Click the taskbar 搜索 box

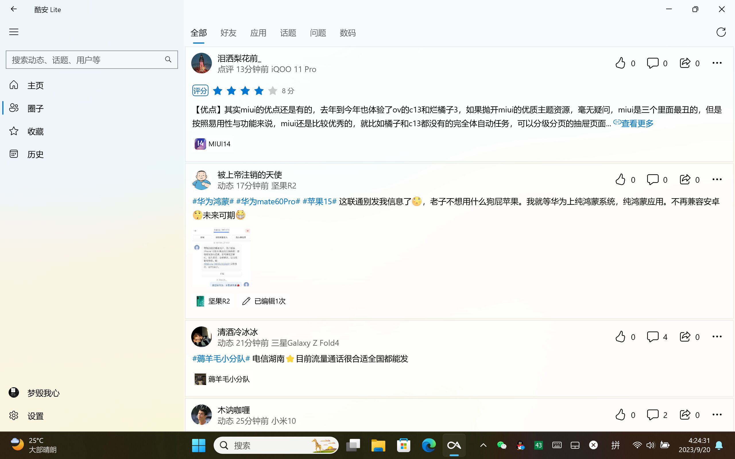tap(276, 445)
